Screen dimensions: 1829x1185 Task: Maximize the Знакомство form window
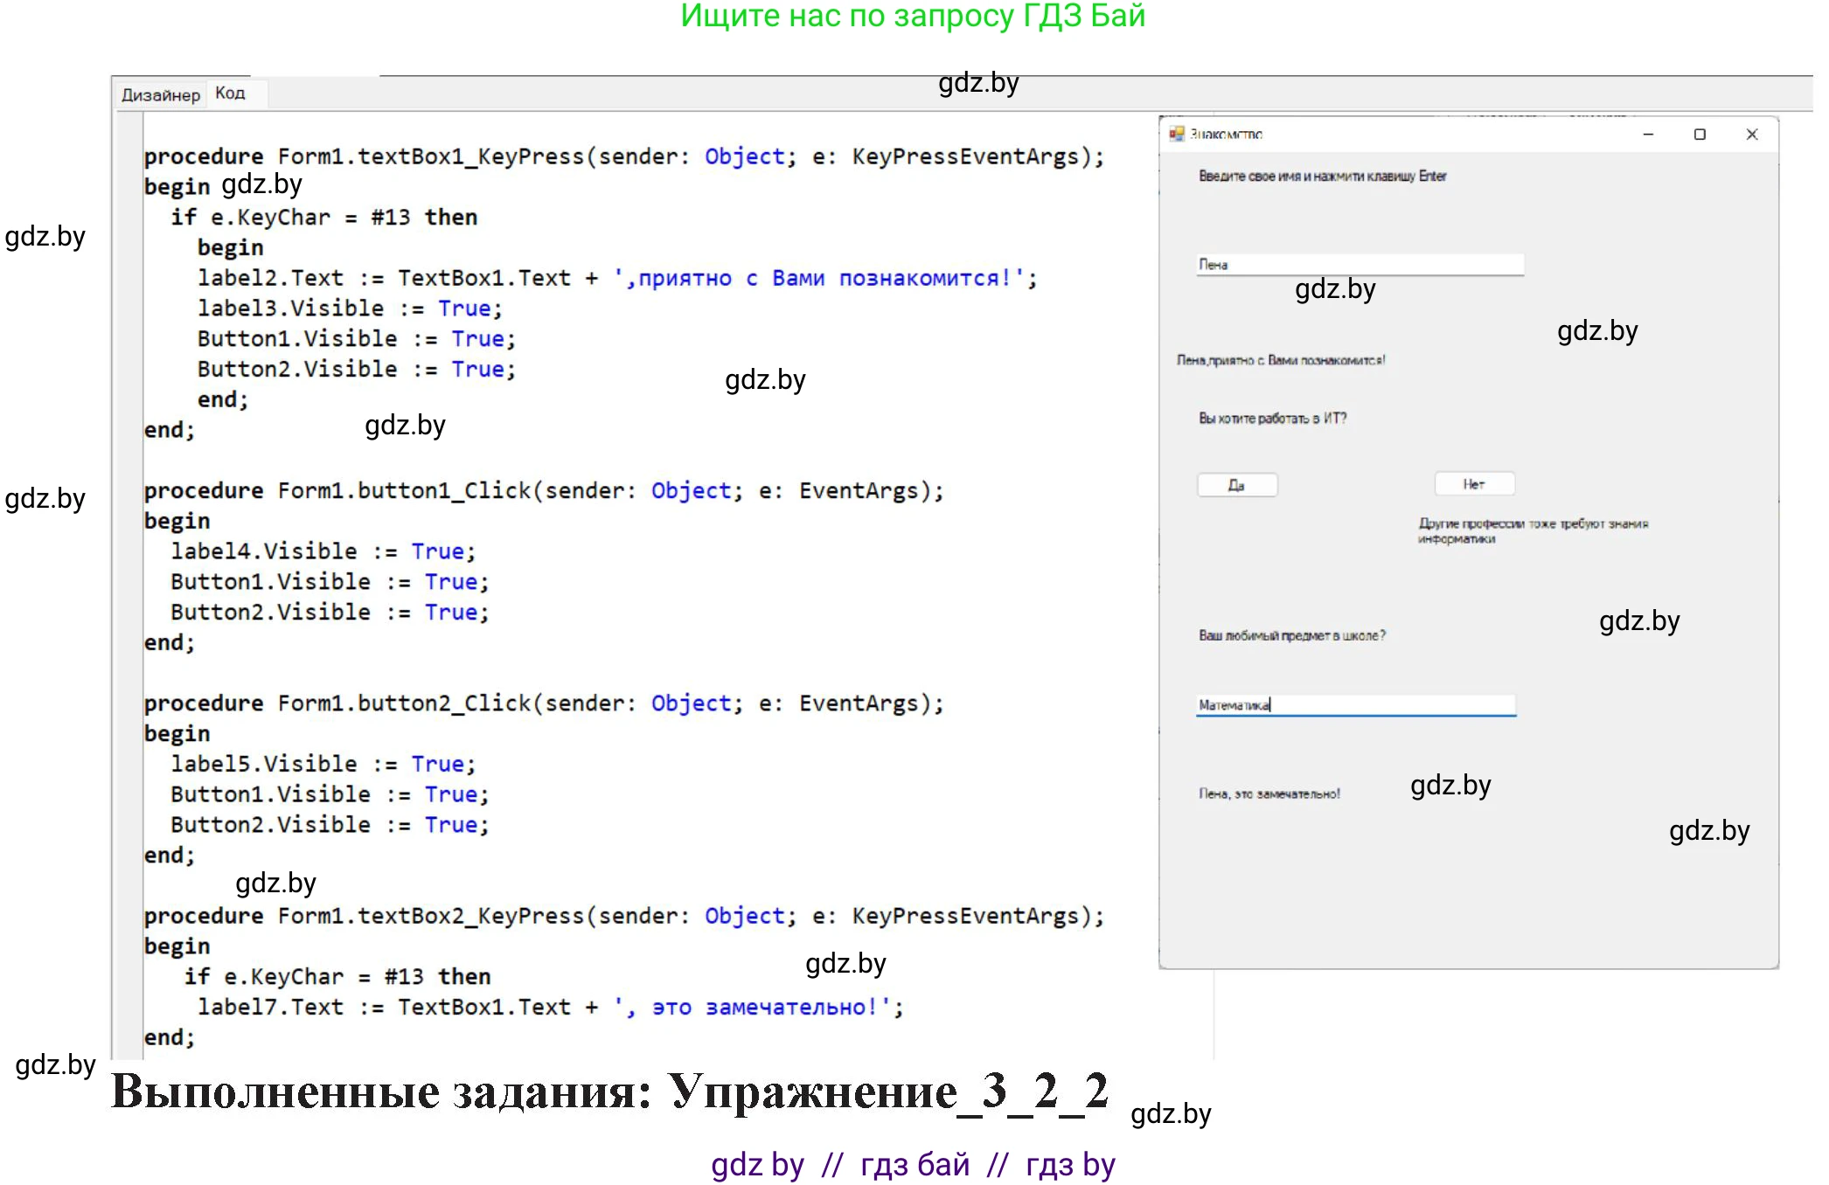(1700, 134)
